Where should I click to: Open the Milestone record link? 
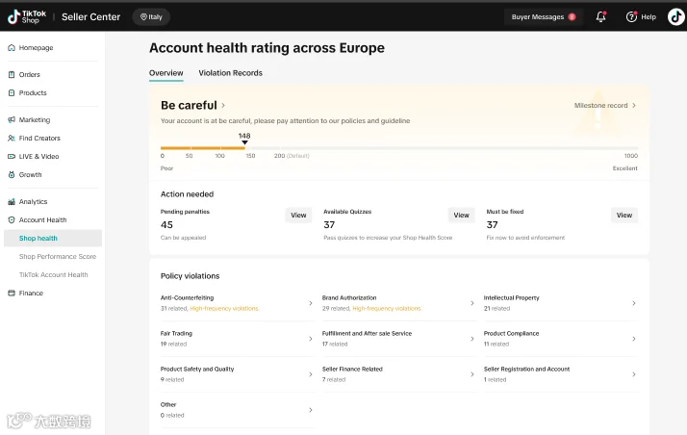[605, 106]
